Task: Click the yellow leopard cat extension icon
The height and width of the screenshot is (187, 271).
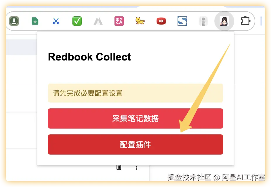Action: point(140,21)
